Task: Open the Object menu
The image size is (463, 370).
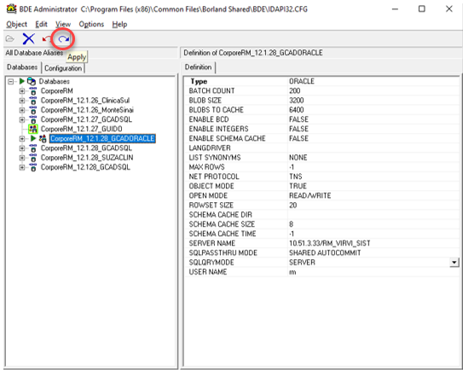Action: 16,24
